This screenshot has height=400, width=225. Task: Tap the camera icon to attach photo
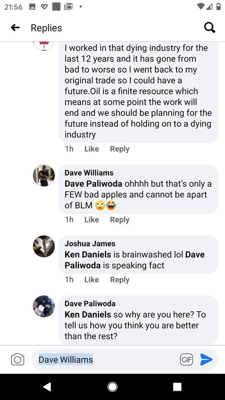[17, 360]
